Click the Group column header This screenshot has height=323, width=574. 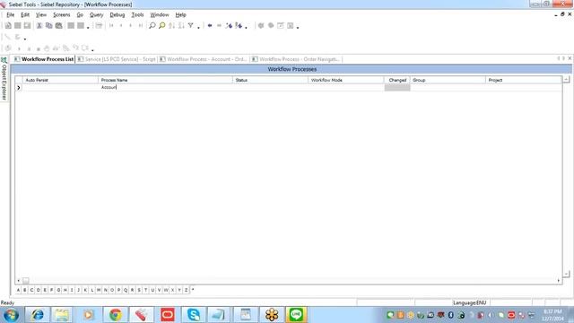(x=448, y=80)
